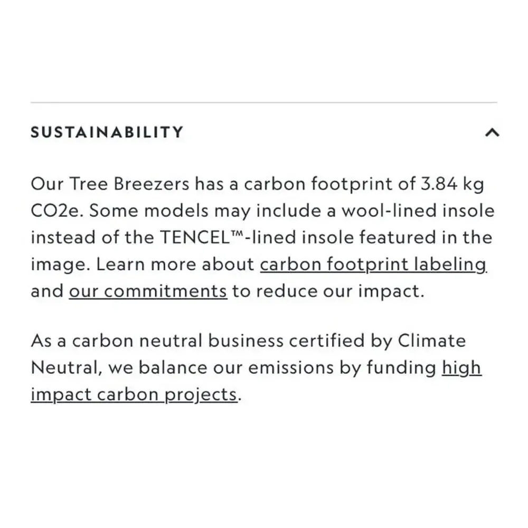Screen dimensions: 528x528
Task: Click the underlined 'commitments' word
Action: tap(165, 291)
